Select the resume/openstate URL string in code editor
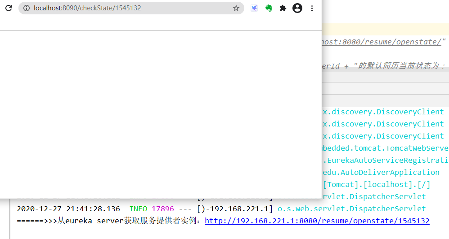Image resolution: width=449 pixels, height=239 pixels. tap(383, 42)
